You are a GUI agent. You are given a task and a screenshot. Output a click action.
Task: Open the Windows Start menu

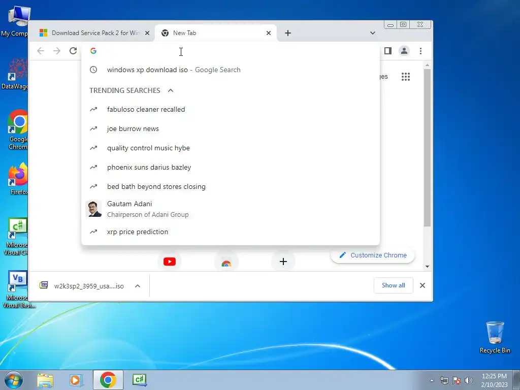pyautogui.click(x=13, y=380)
